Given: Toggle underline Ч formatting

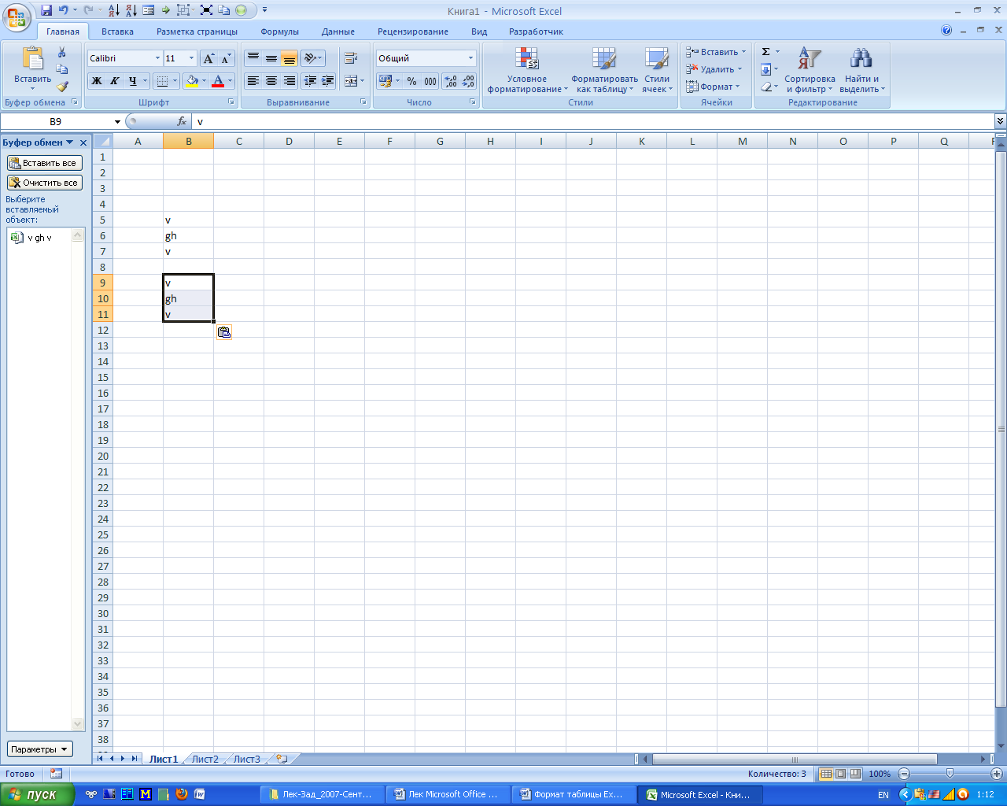Looking at the screenshot, I should click(132, 81).
